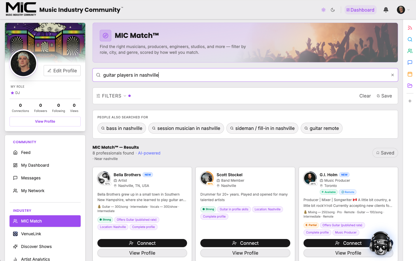Viewport: 416px width, 261px height.
Task: Open the Scott Stockel name link
Action: (x=230, y=175)
